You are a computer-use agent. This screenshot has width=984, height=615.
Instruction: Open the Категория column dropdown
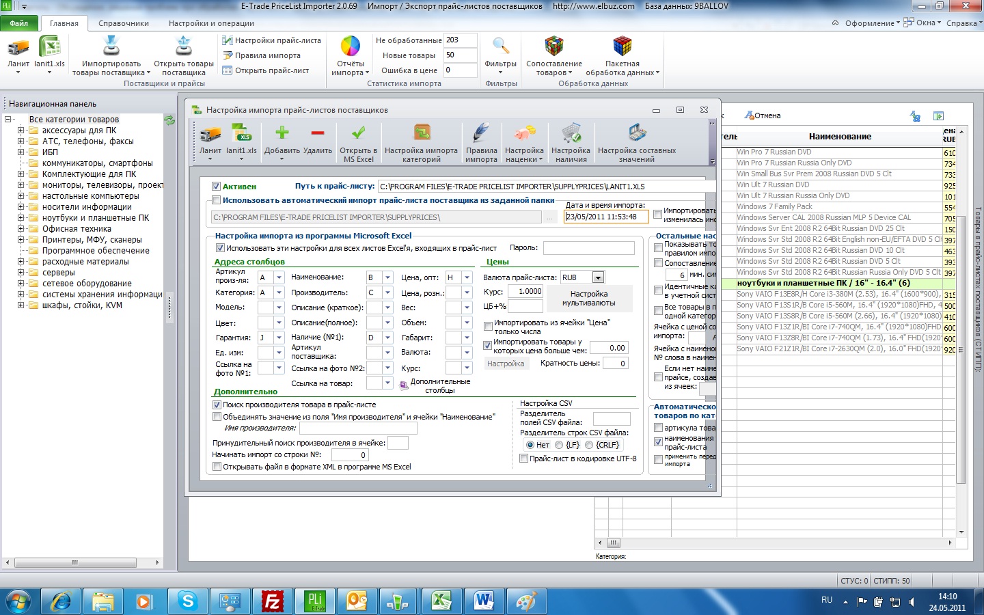click(279, 292)
